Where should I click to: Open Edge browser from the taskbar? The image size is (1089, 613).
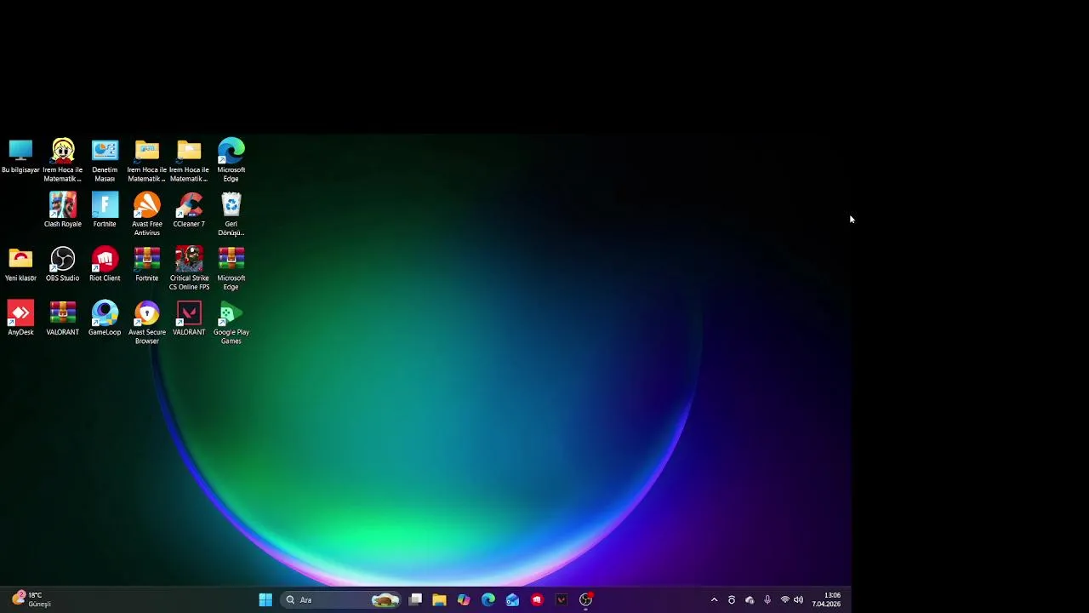click(488, 600)
